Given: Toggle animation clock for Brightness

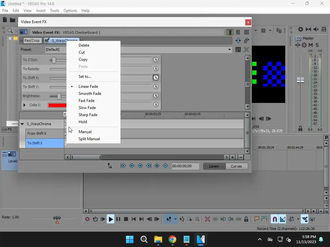Looking at the screenshot, I should coord(156,96).
